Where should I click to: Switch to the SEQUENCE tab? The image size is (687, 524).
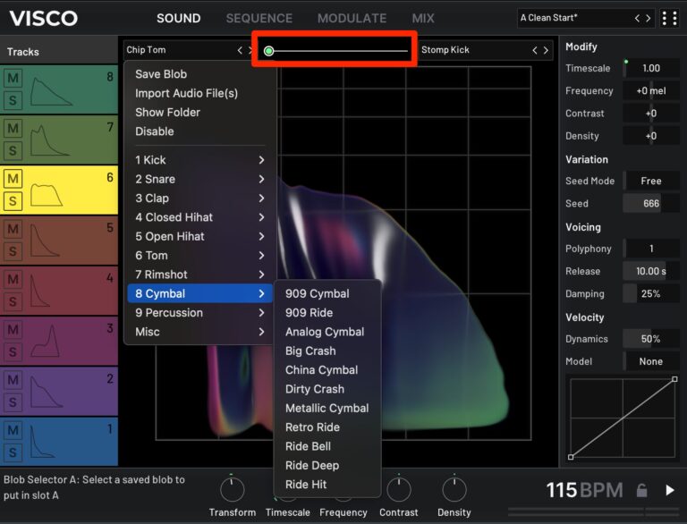(x=259, y=18)
